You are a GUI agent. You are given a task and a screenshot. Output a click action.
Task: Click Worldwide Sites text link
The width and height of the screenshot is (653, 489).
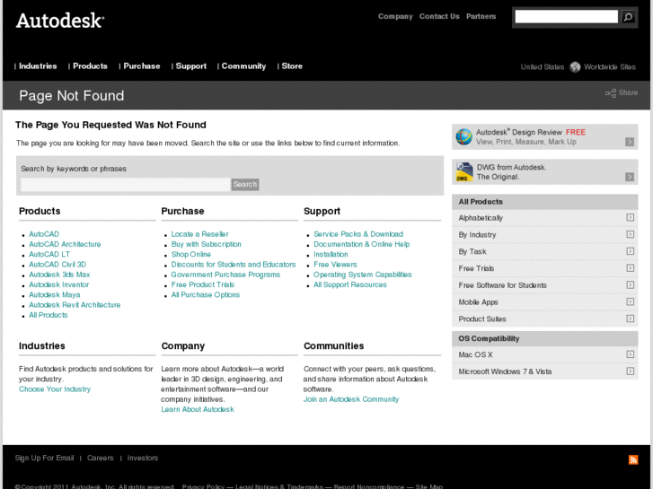(x=610, y=66)
